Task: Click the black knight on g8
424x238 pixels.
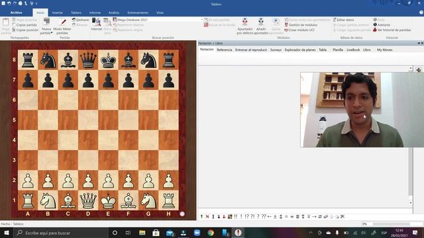Action: (148, 60)
